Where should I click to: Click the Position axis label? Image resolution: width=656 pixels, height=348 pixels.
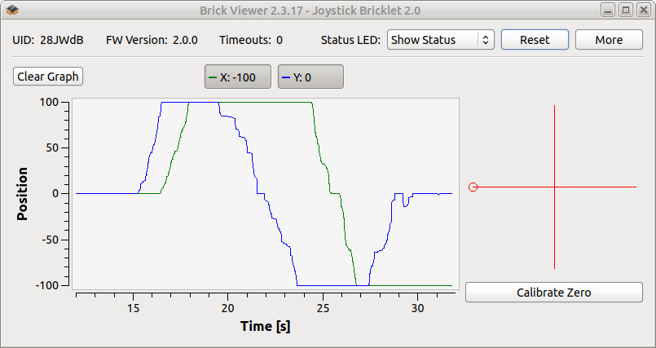click(22, 194)
